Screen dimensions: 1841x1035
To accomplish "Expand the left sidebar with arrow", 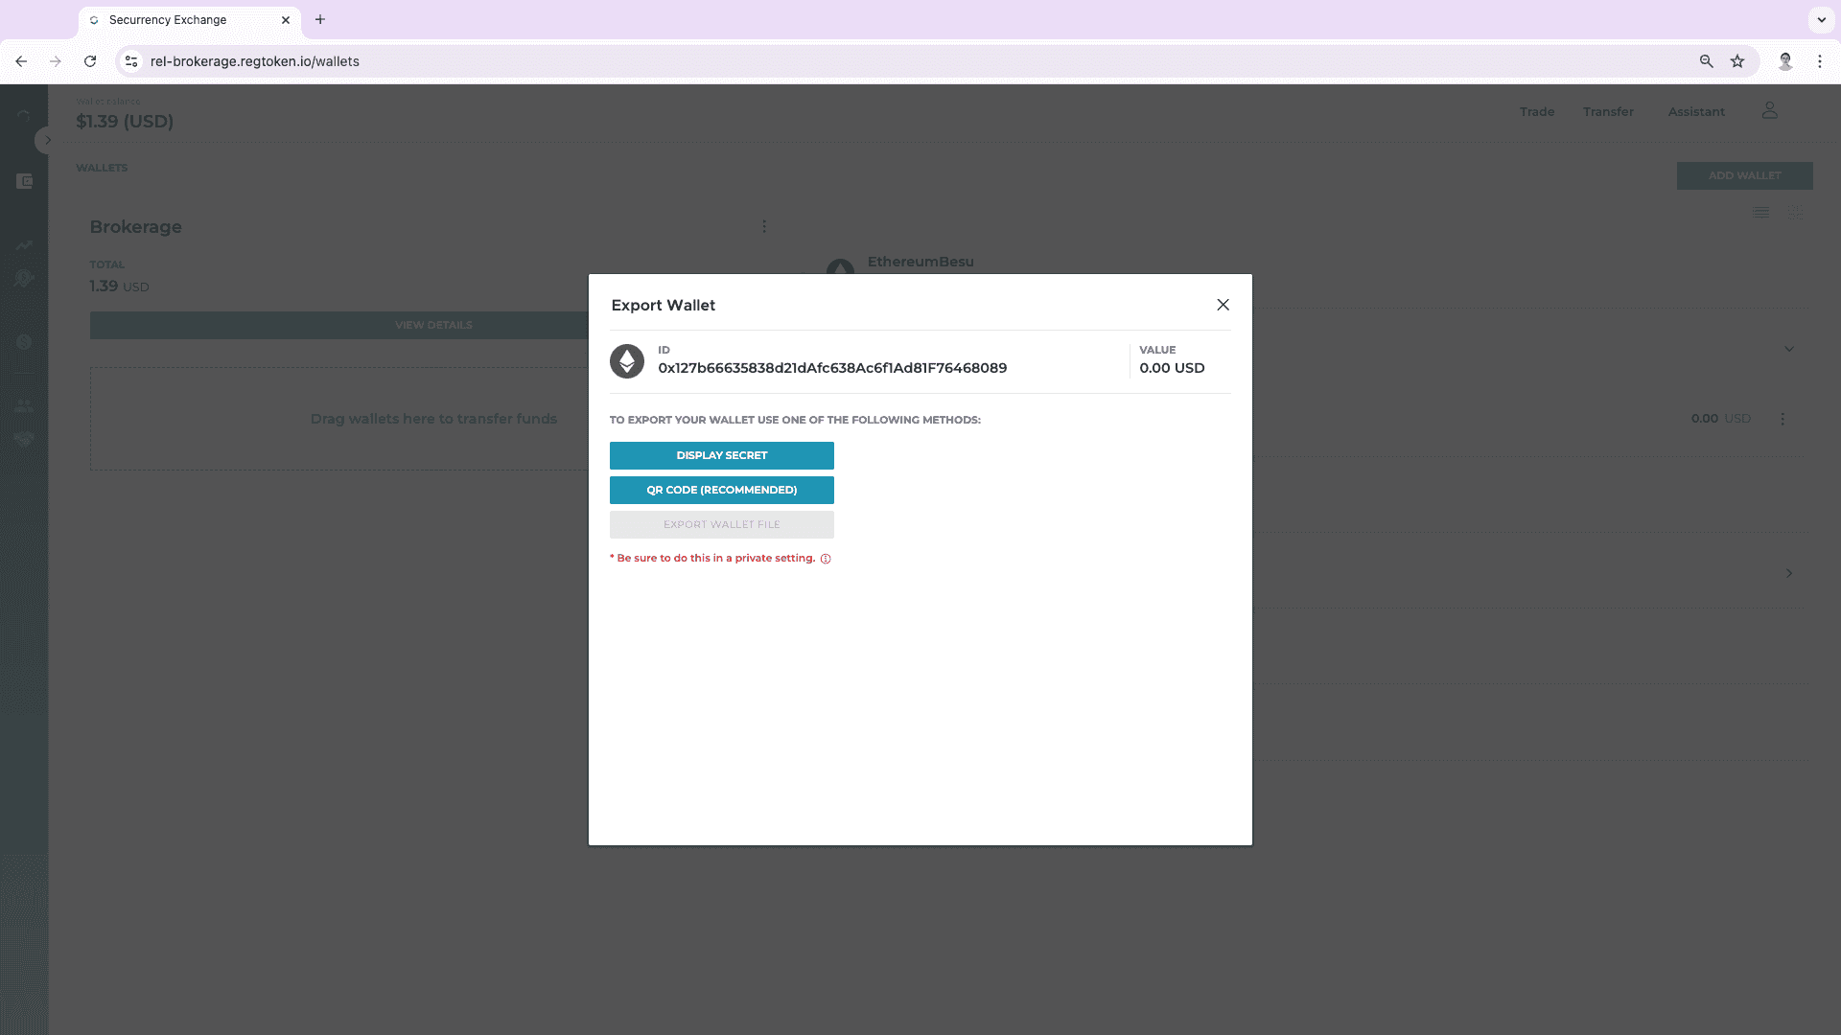I will click(x=47, y=140).
